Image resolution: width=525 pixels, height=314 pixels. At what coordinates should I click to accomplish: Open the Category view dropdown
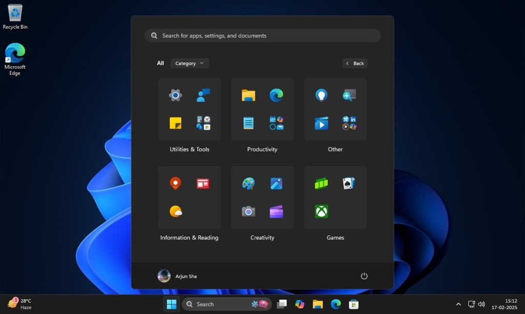[x=190, y=63]
